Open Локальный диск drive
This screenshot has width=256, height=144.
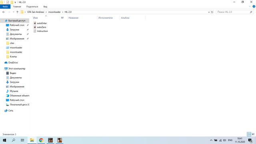(x=20, y=104)
